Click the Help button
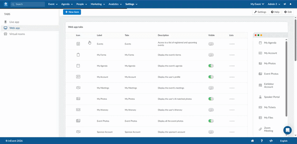297x144 pixels. click(275, 12)
